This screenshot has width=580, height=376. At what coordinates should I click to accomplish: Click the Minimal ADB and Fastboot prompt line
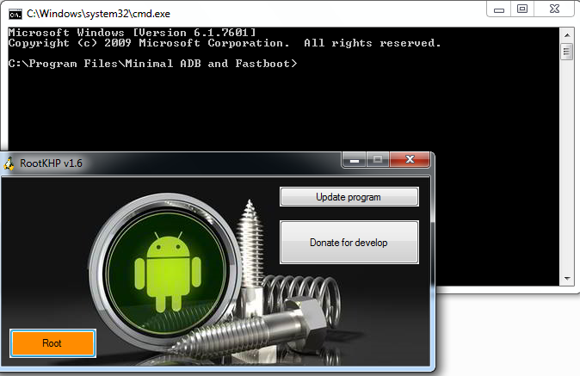153,64
